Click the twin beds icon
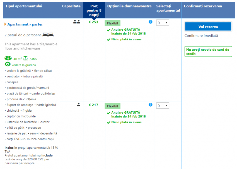 coord(48,35)
